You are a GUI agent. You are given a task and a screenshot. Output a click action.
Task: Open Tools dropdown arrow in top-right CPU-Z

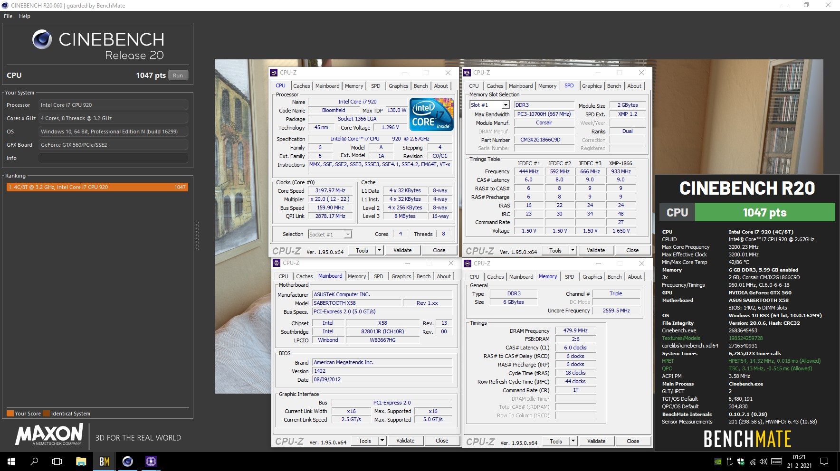(x=573, y=250)
